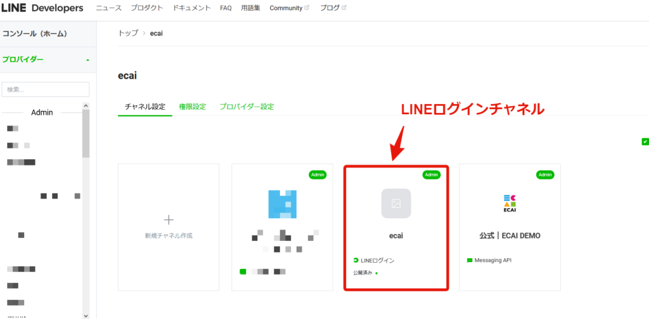Go to コンソール（ホーム） in sidebar
649x319 pixels.
35,34
